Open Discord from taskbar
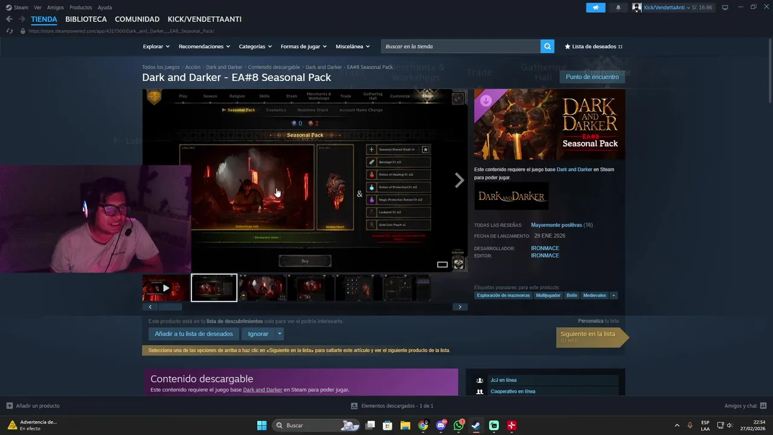 (x=441, y=425)
